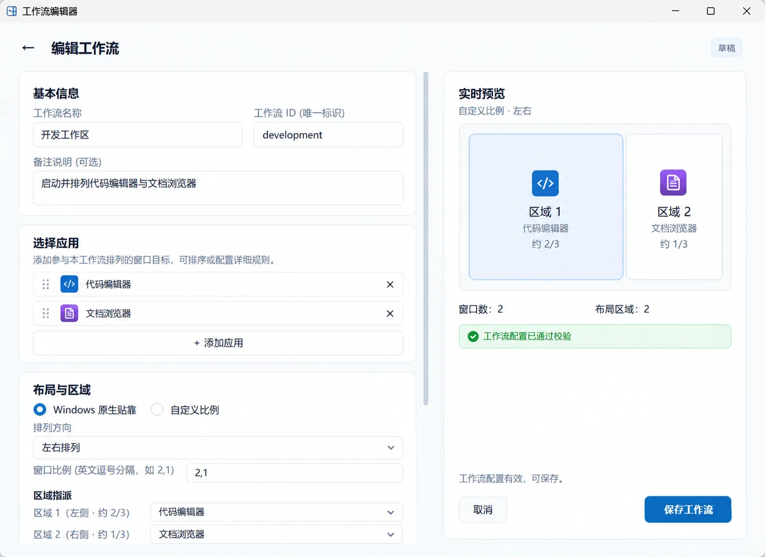Open the 区域 1 assignment dropdown
The image size is (765, 557).
click(x=276, y=512)
